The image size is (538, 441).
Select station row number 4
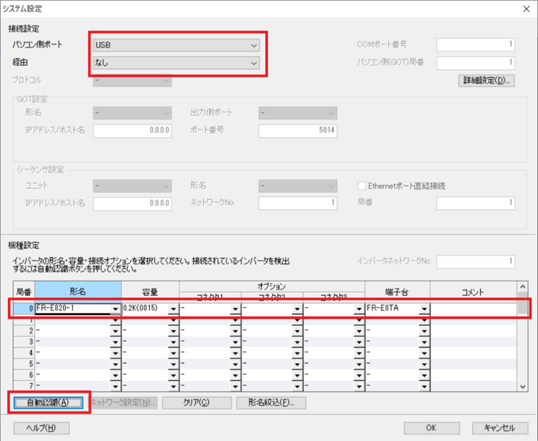pos(24,353)
